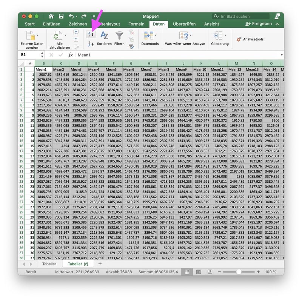The height and width of the screenshot is (299, 302).
Task: Collapse the ribbon with the chevron
Action: pos(277,24)
